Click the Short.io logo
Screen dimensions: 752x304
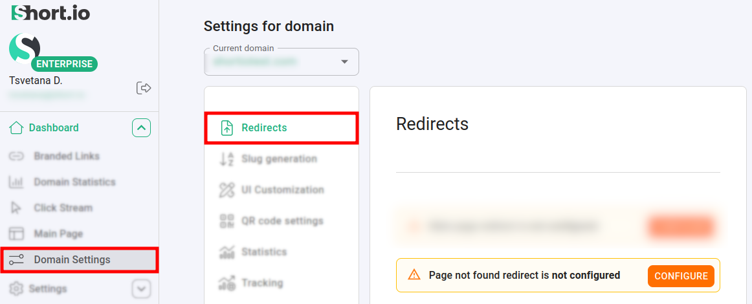(x=50, y=12)
